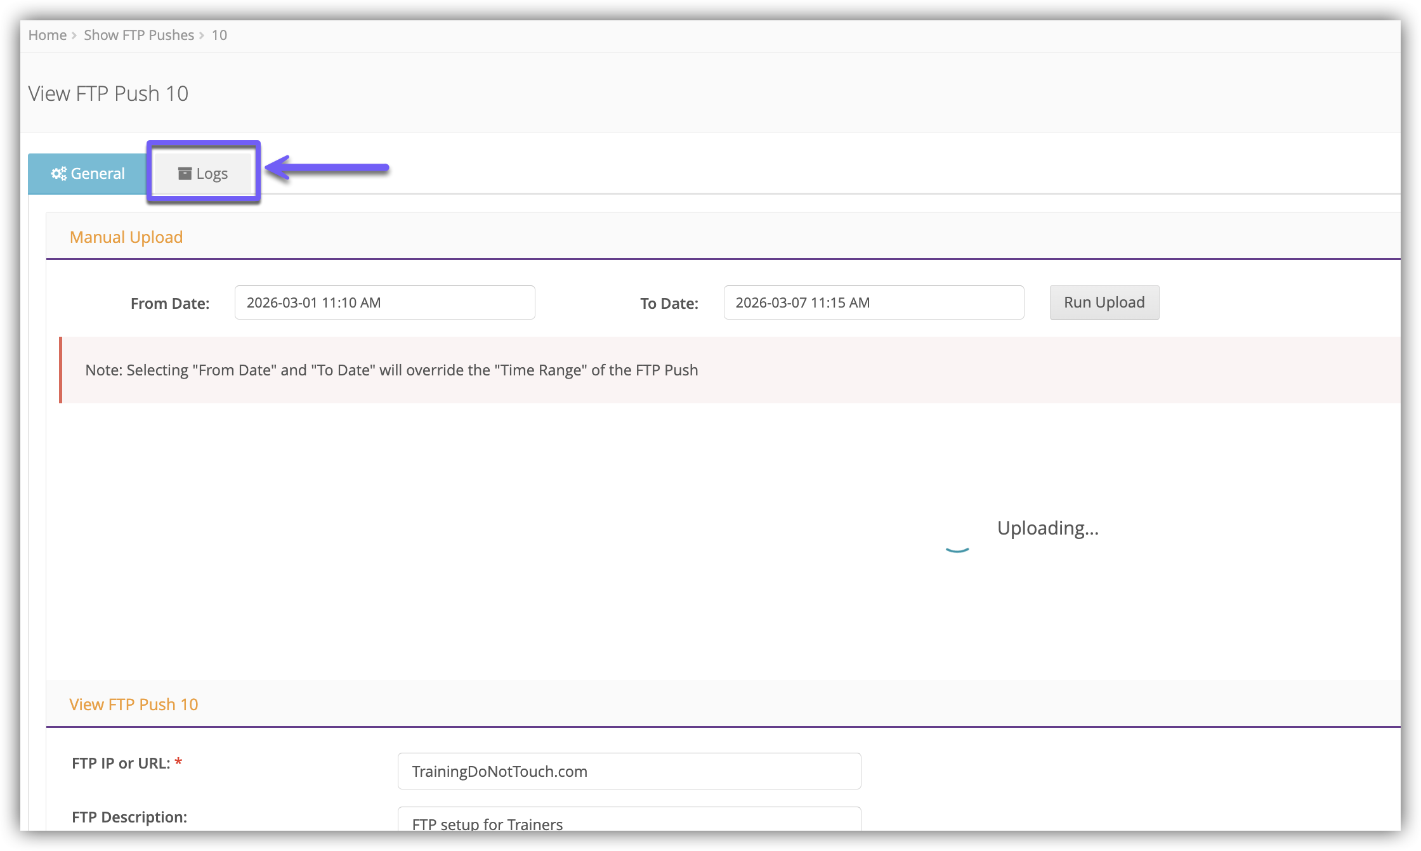Focus the From Date field
Viewport: 1421px width, 851px height.
click(384, 302)
